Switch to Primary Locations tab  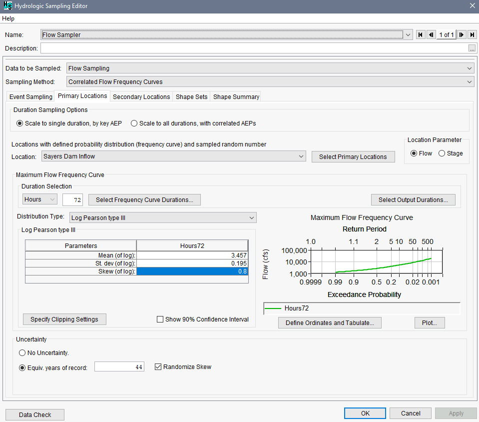pos(82,95)
